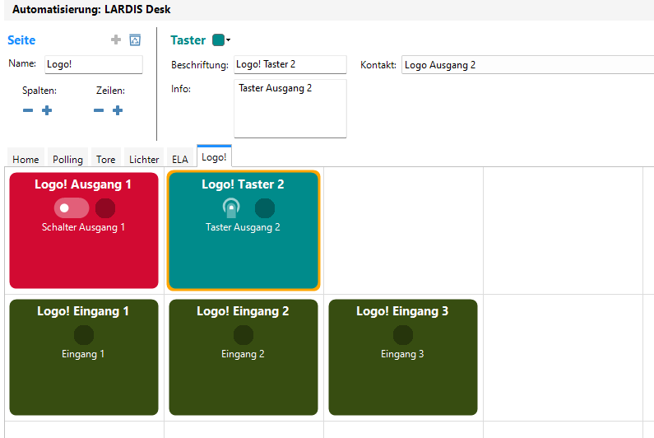
Task: Select the red Logo! Ausgang 1 tile
Action: pyautogui.click(x=84, y=231)
